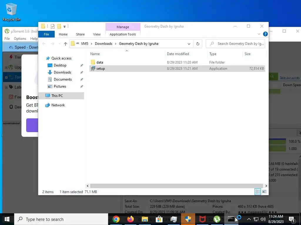Open uTorrent taskbar icon
The image size is (301, 225).
pos(217,219)
